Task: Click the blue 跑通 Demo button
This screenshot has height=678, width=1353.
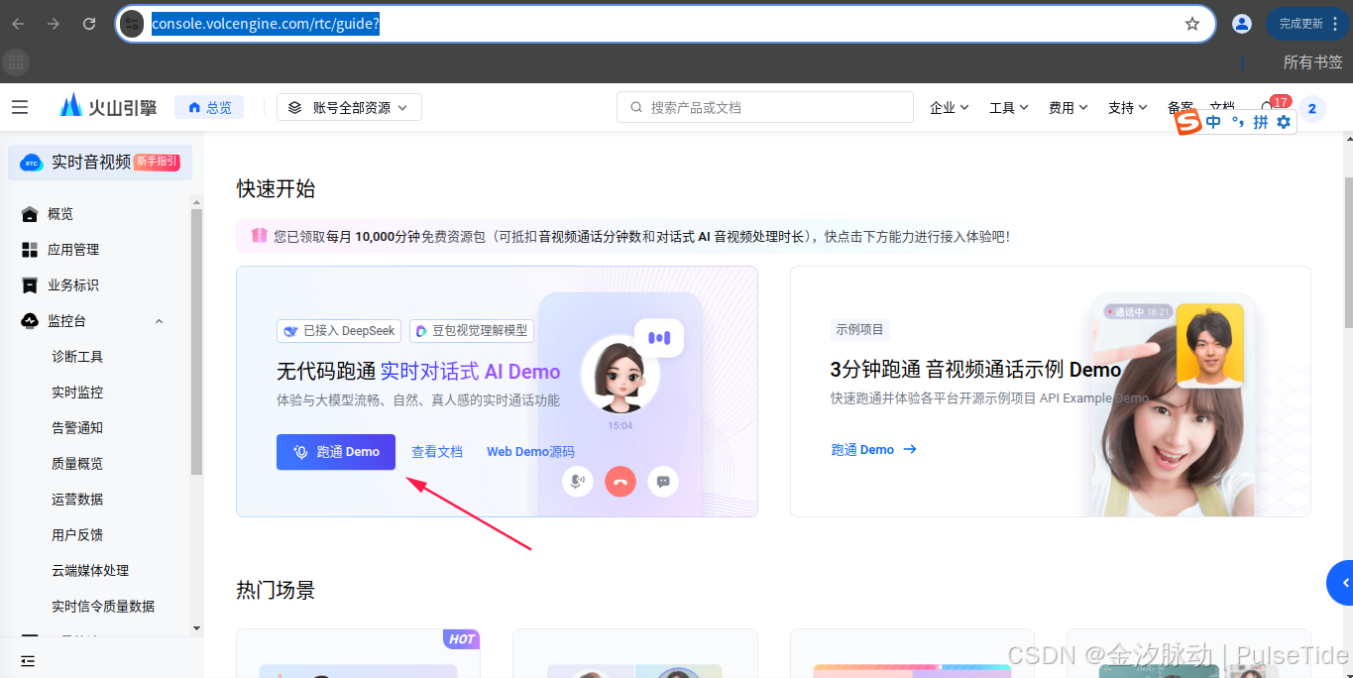Action: point(336,452)
